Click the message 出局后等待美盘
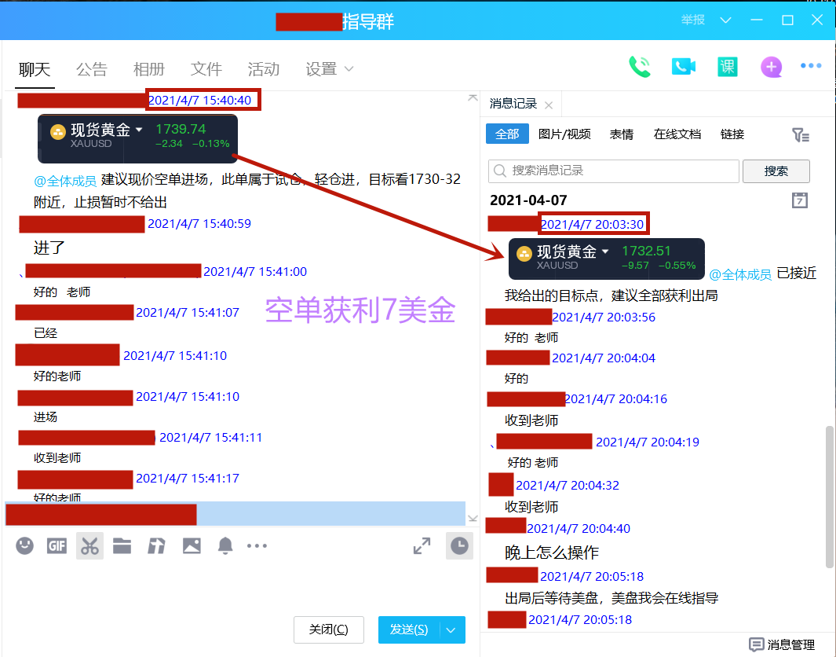 point(611,598)
